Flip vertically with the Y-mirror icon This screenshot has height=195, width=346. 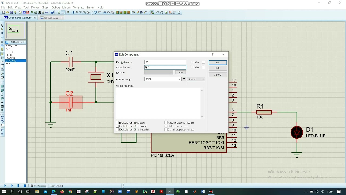[2, 134]
